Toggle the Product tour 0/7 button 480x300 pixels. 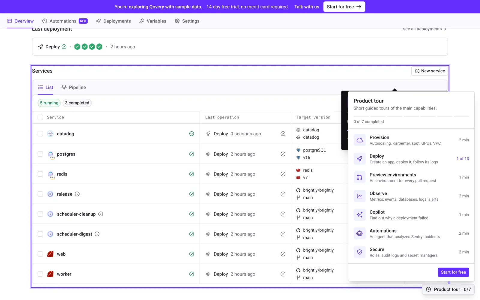(x=448, y=289)
